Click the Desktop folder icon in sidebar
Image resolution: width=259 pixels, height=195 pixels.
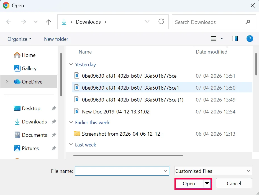click(17, 108)
